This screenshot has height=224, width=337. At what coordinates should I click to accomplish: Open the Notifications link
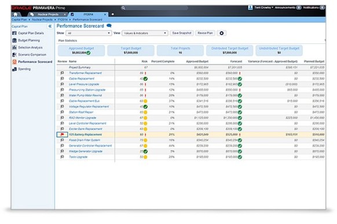[311, 8]
